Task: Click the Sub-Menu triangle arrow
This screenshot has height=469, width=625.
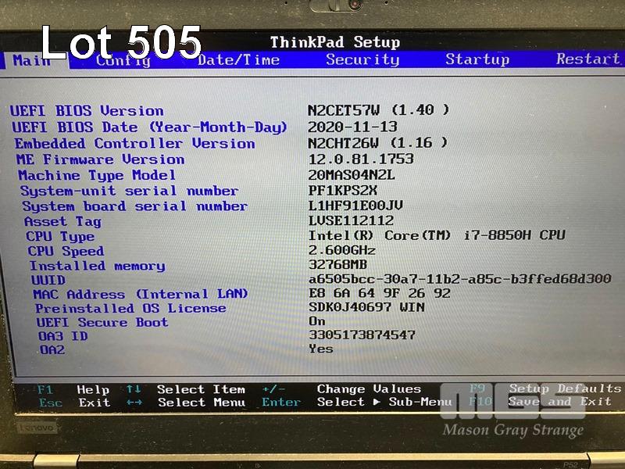Action: click(377, 402)
